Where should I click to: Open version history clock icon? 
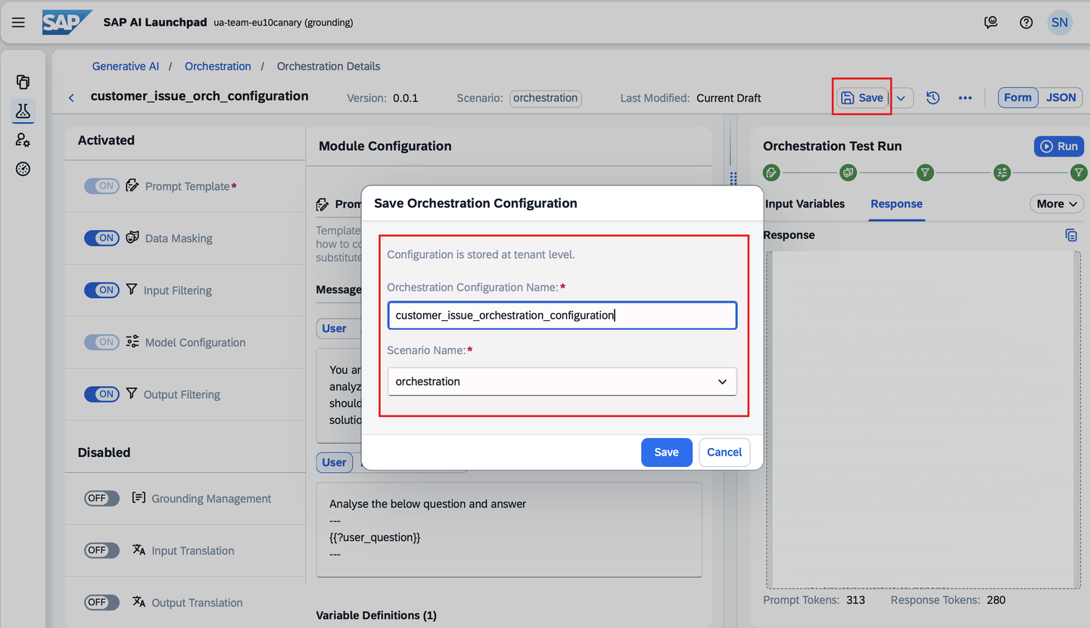(933, 98)
